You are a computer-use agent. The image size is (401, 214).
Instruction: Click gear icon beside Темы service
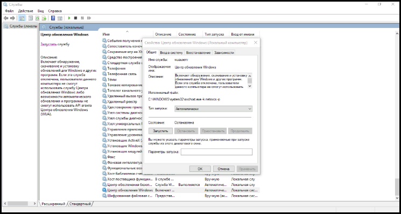tap(104, 79)
